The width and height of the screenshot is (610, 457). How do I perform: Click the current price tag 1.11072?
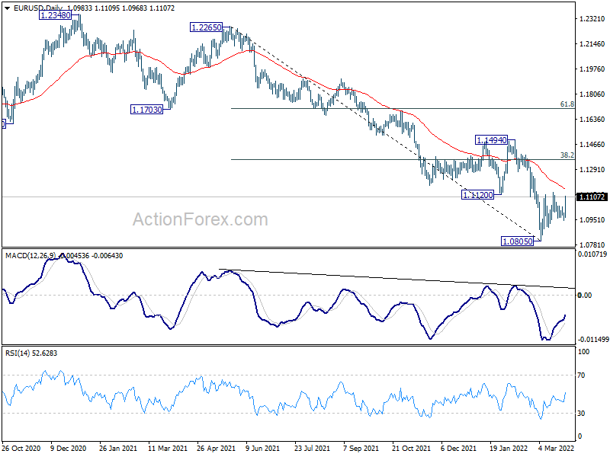pos(592,197)
